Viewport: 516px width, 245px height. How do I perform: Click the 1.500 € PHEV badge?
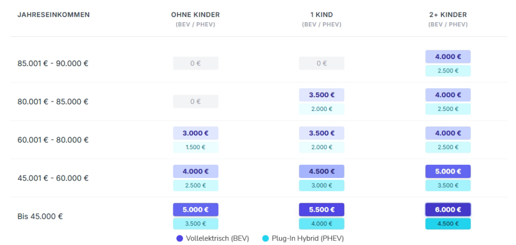[196, 147]
